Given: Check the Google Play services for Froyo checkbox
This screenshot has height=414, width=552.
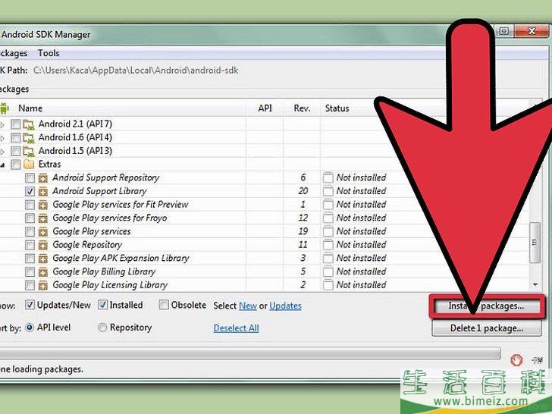Looking at the screenshot, I should point(30,218).
